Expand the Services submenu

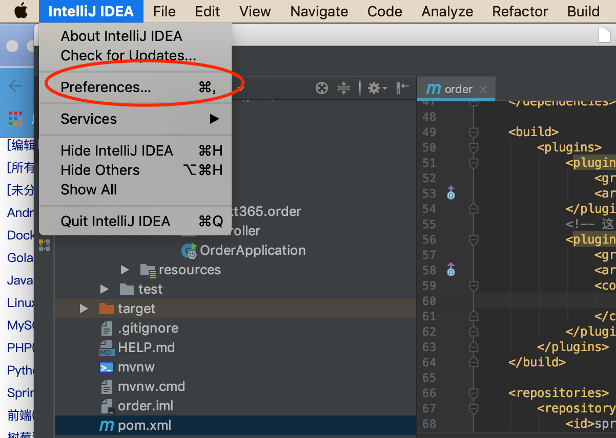[135, 119]
